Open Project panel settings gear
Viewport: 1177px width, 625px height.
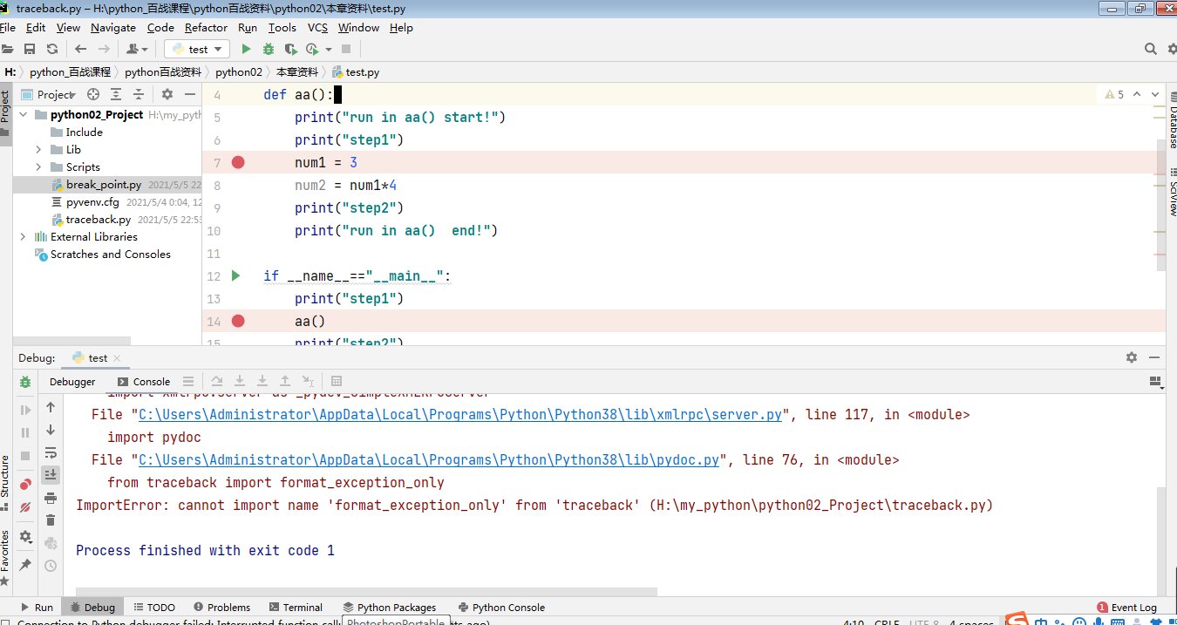point(167,94)
